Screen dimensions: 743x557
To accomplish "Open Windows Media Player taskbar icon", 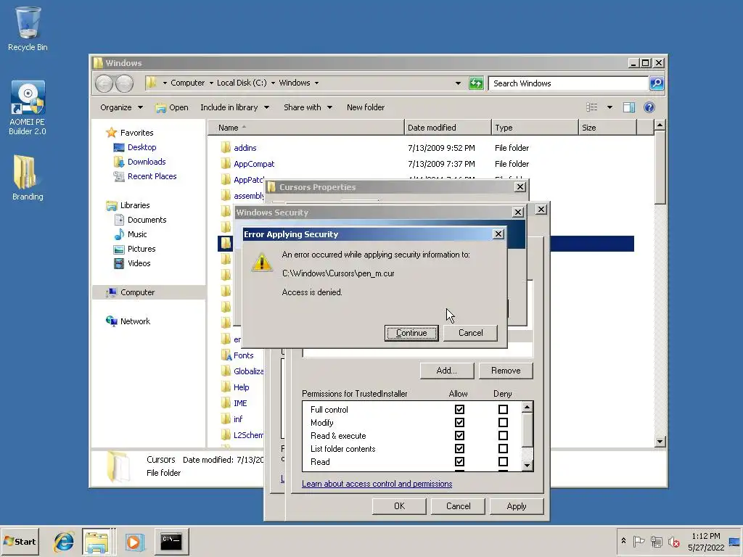I will click(134, 541).
